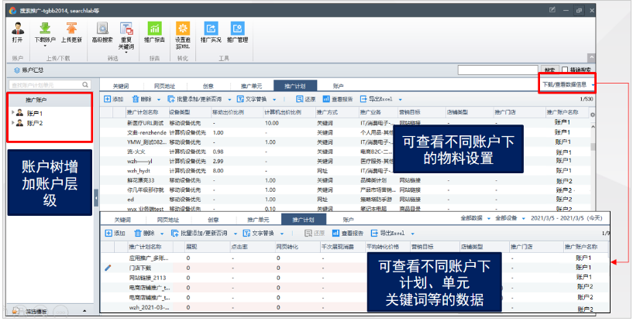The image size is (633, 321).
Task: Click the 搜索 button beside search box
Action: (549, 70)
